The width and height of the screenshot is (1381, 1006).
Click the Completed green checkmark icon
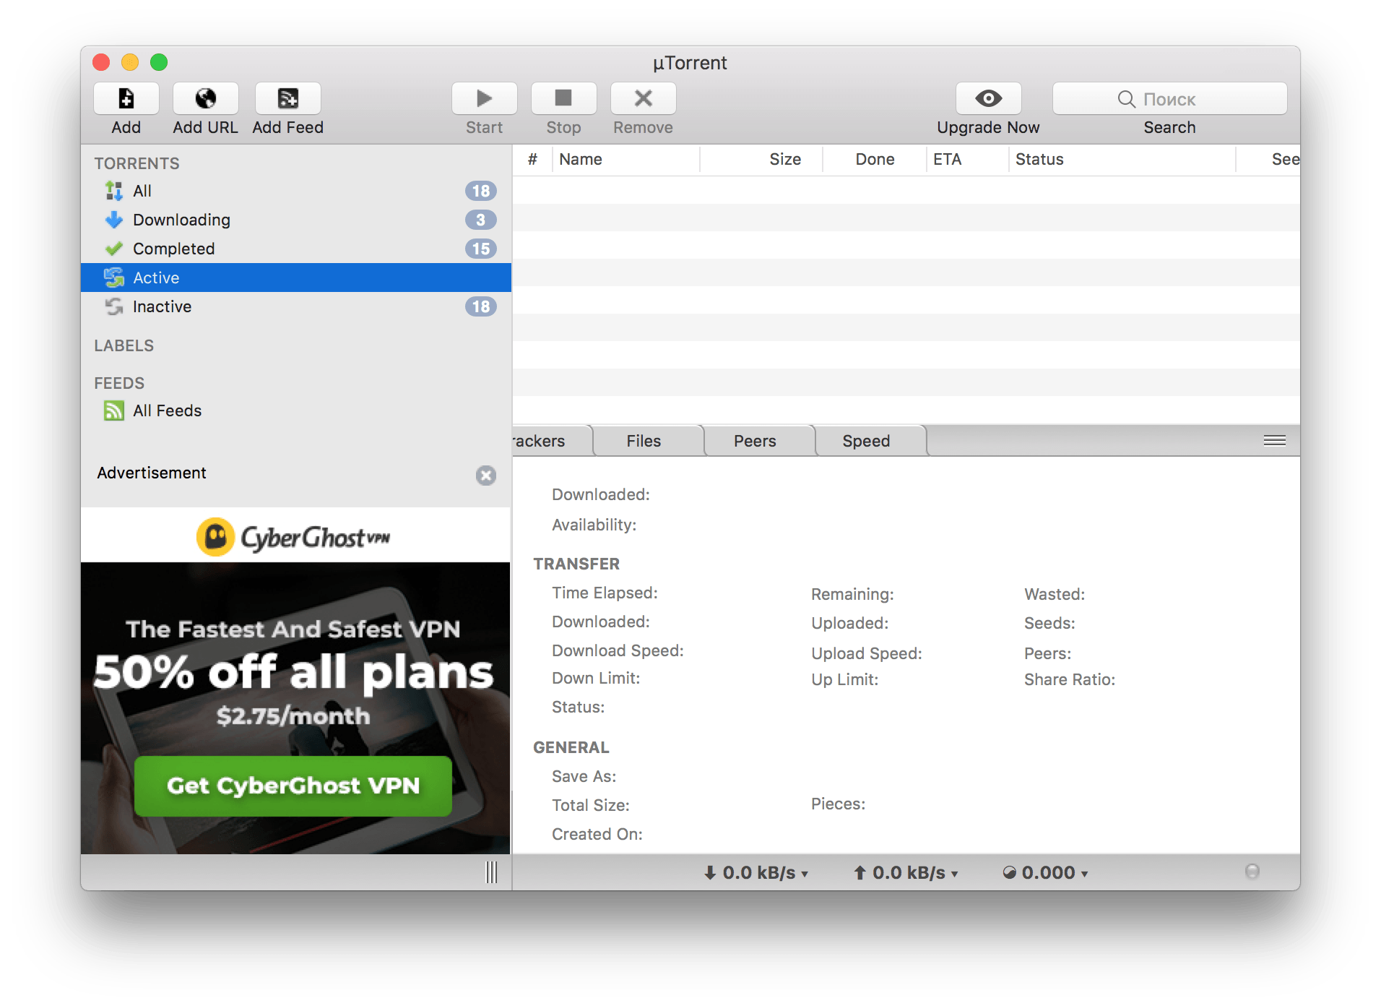pyautogui.click(x=114, y=249)
